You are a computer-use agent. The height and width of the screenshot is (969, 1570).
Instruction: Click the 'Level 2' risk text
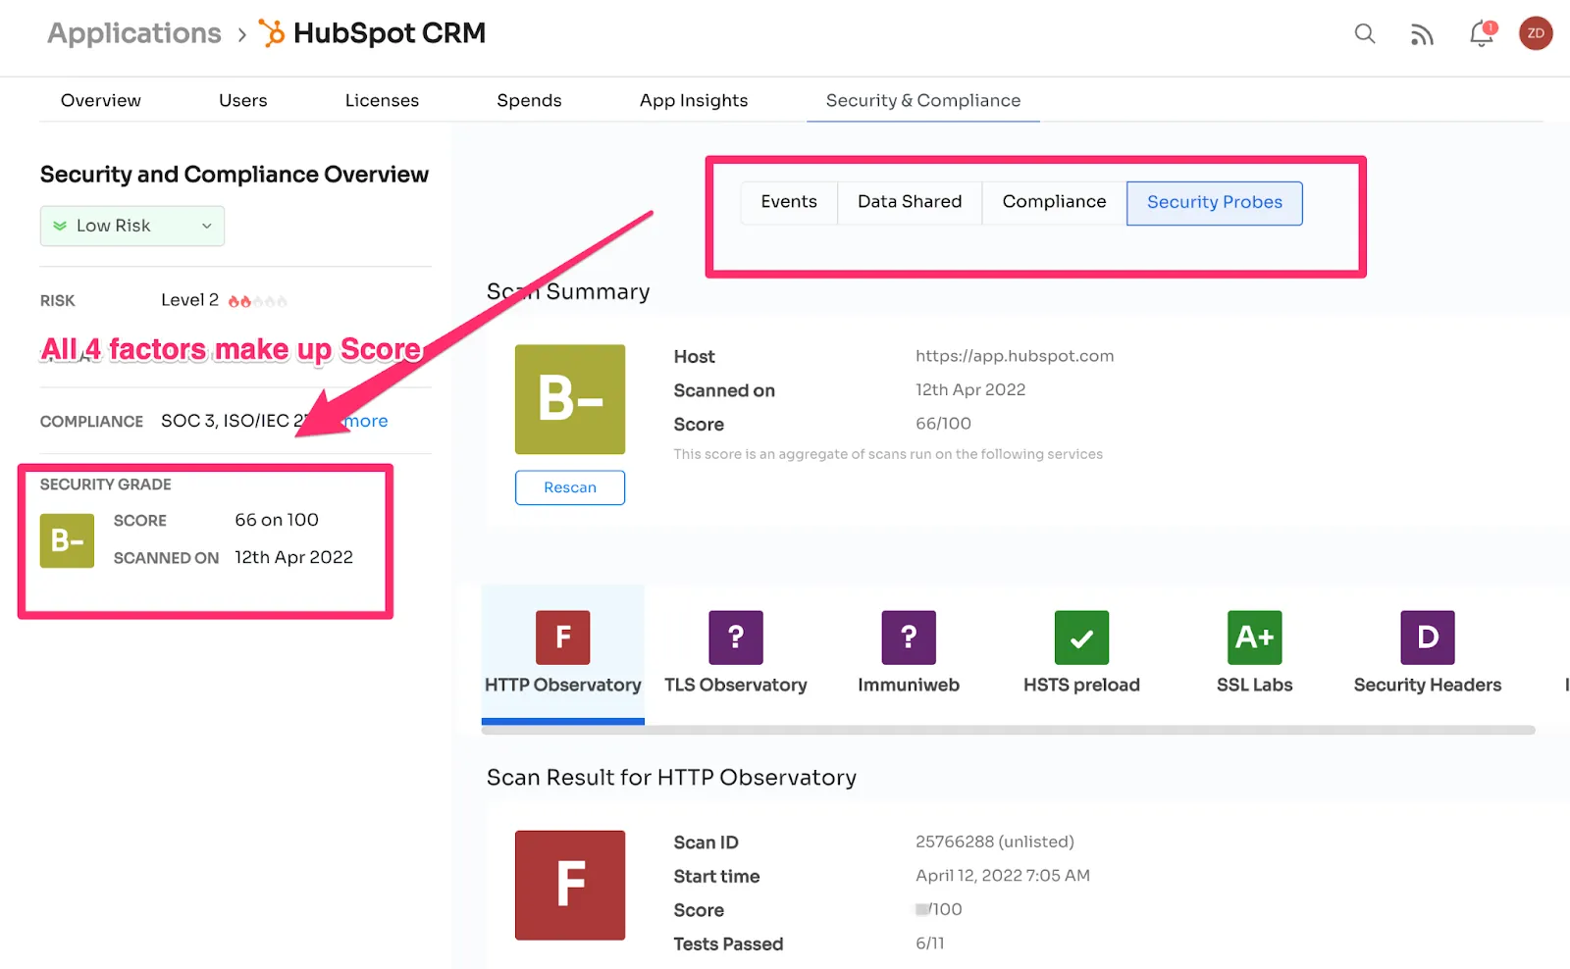pos(189,300)
